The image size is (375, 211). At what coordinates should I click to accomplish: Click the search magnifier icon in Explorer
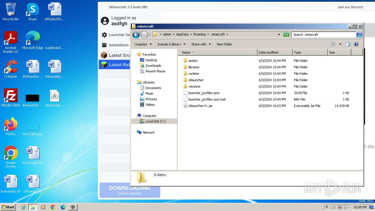359,35
